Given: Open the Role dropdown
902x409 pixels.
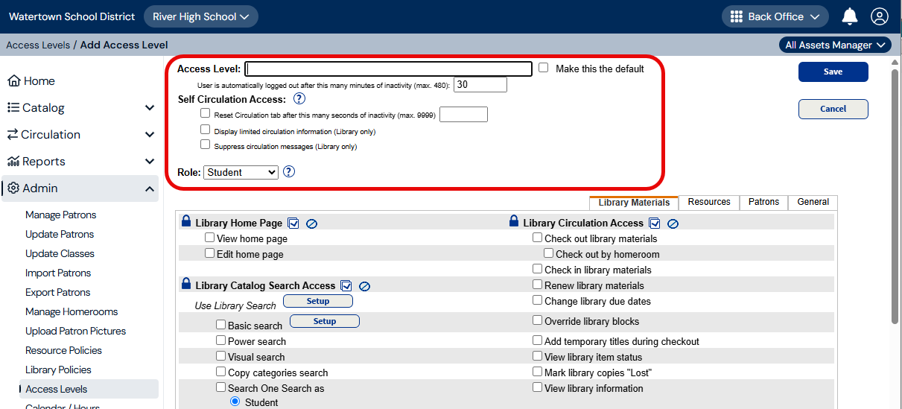Looking at the screenshot, I should pyautogui.click(x=241, y=172).
